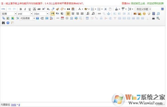Insert a video with film icon
This screenshot has height=107, width=167.
point(154,14)
